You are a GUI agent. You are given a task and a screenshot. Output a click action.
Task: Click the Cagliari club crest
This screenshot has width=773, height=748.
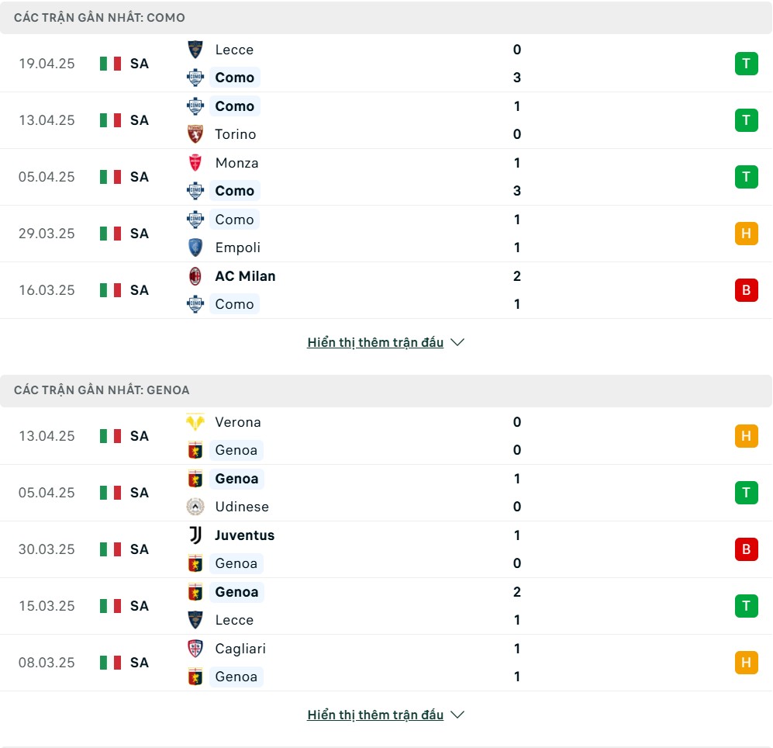[195, 649]
